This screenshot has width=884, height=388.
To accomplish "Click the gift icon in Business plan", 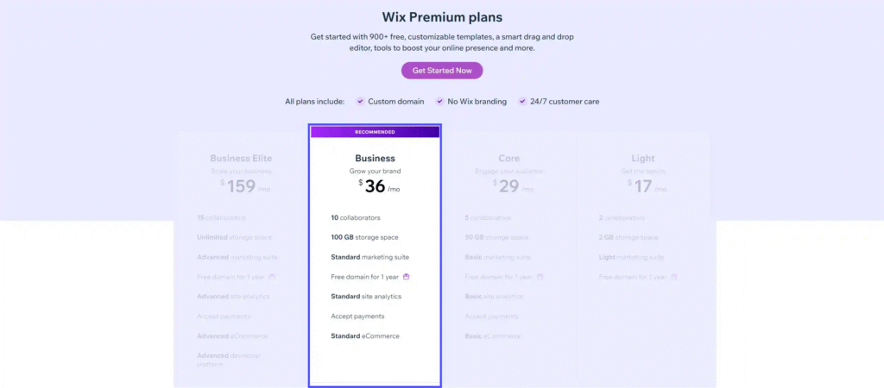I will click(x=406, y=277).
